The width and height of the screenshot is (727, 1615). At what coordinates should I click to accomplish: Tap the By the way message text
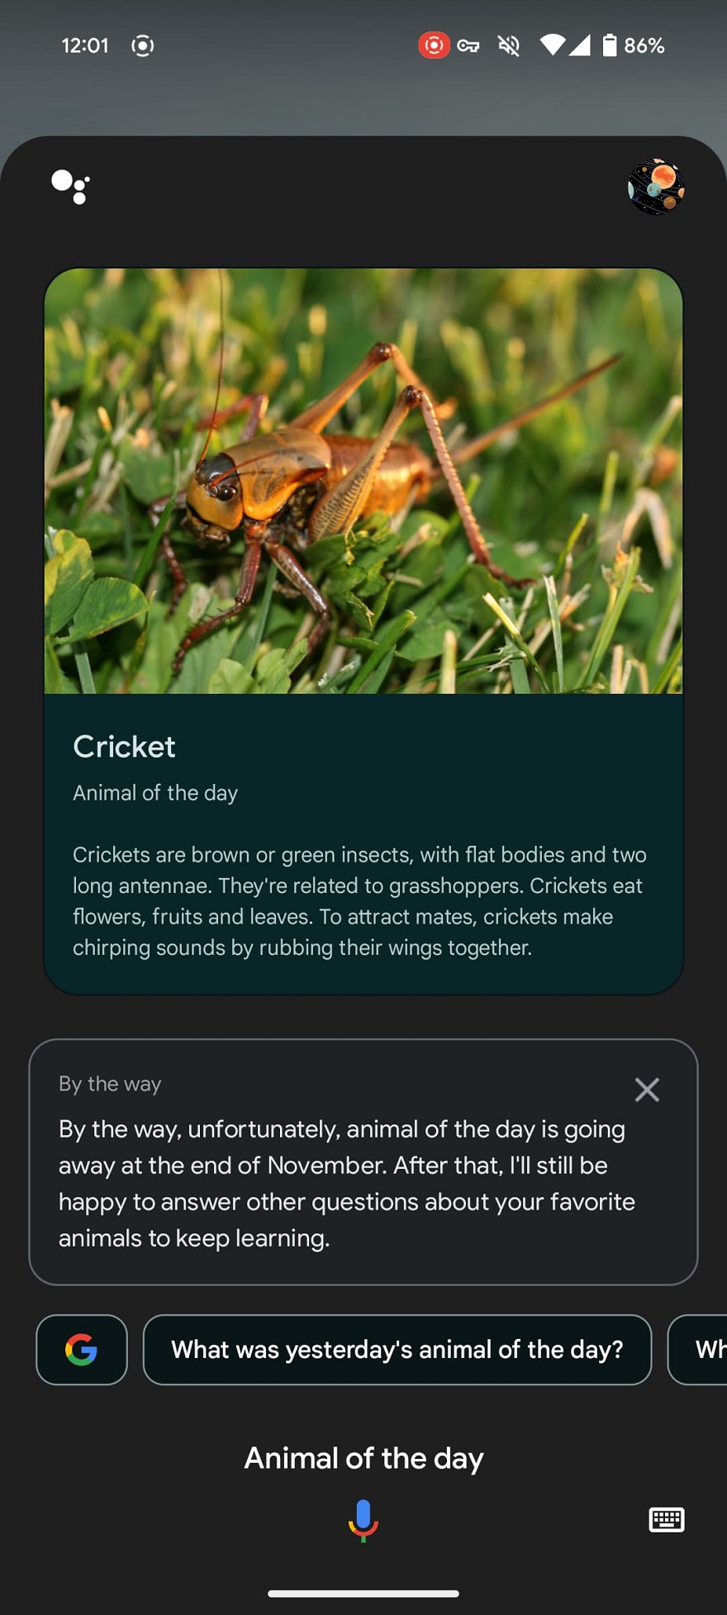point(347,1183)
